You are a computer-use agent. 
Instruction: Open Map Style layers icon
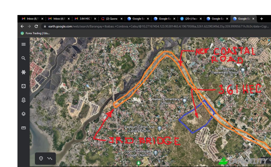tap(24, 114)
